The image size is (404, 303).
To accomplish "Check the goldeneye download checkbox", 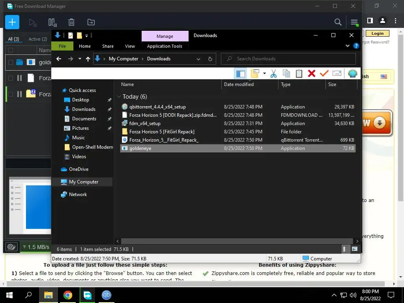I will [11, 62].
